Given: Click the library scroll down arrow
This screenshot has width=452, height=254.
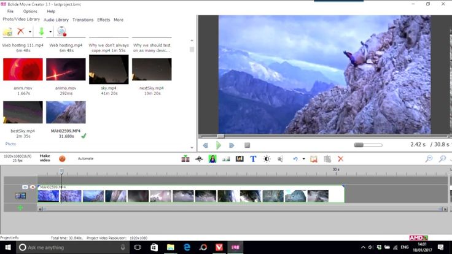Looking at the screenshot, I should click(192, 147).
